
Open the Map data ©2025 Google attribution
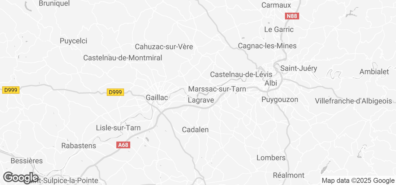click(x=358, y=181)
